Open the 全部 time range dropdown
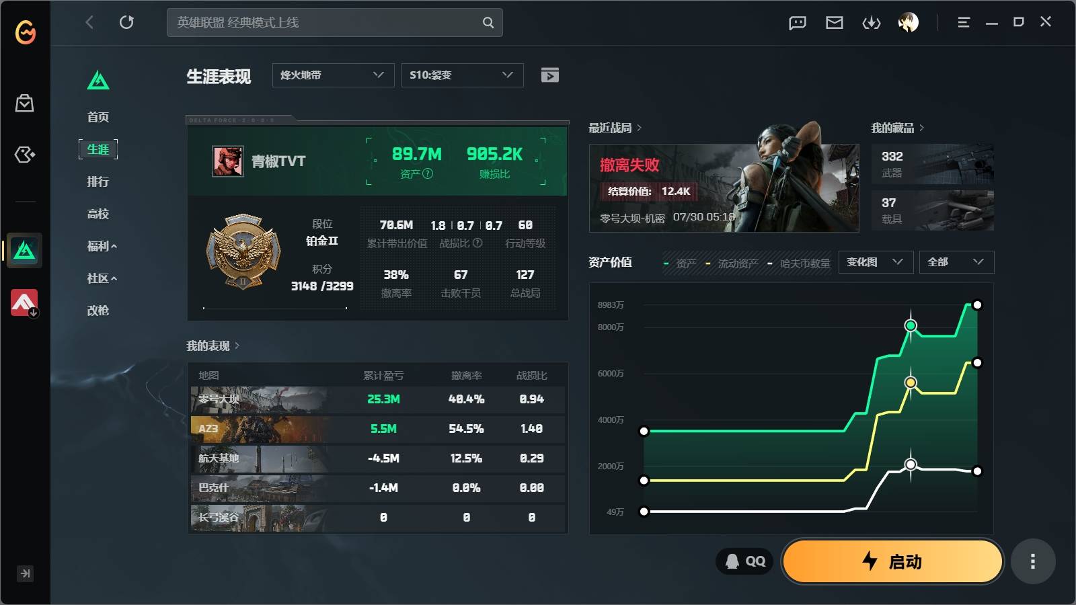Screen dimensions: 1076x605 956,262
